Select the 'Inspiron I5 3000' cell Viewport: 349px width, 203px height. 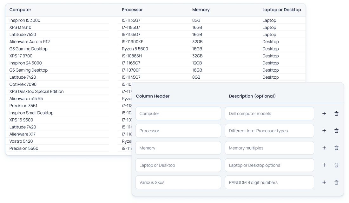[25, 20]
